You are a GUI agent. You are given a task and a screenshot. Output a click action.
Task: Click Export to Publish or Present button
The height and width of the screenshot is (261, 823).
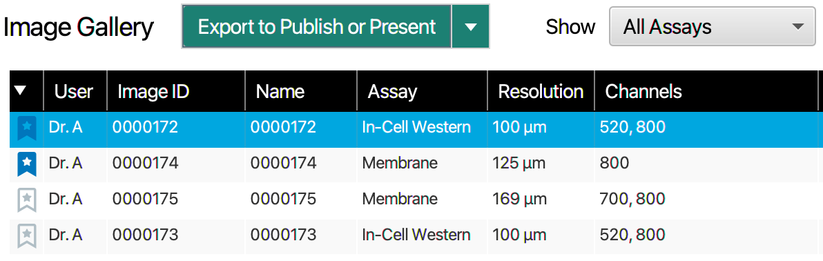(316, 26)
